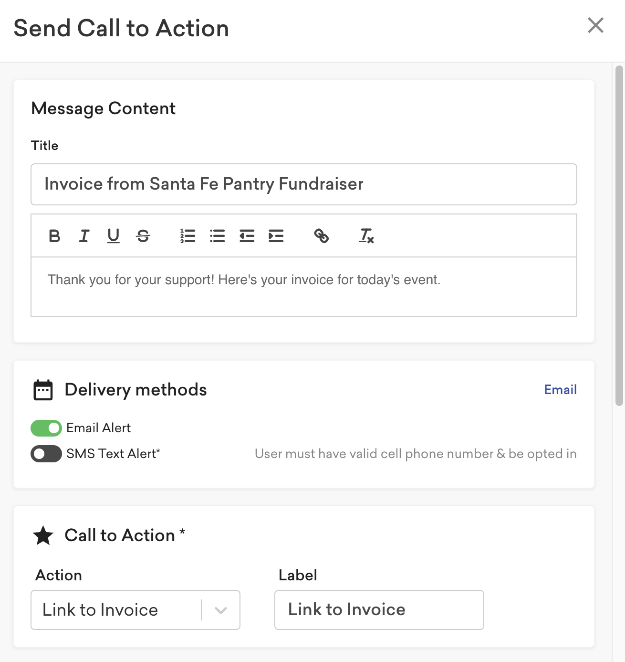Viewport: 625px width, 662px height.
Task: Toggle italic formatting in the editor
Action: click(84, 236)
